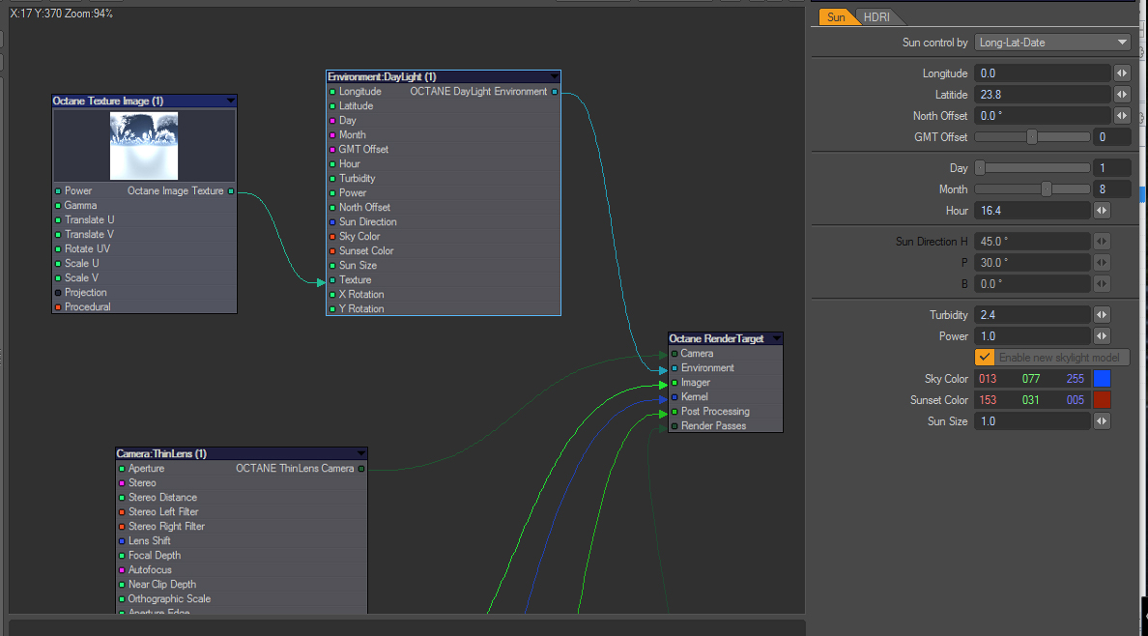Click the OCTANE DayLight Environment output connector
This screenshot has width=1148, height=636.
(x=555, y=92)
